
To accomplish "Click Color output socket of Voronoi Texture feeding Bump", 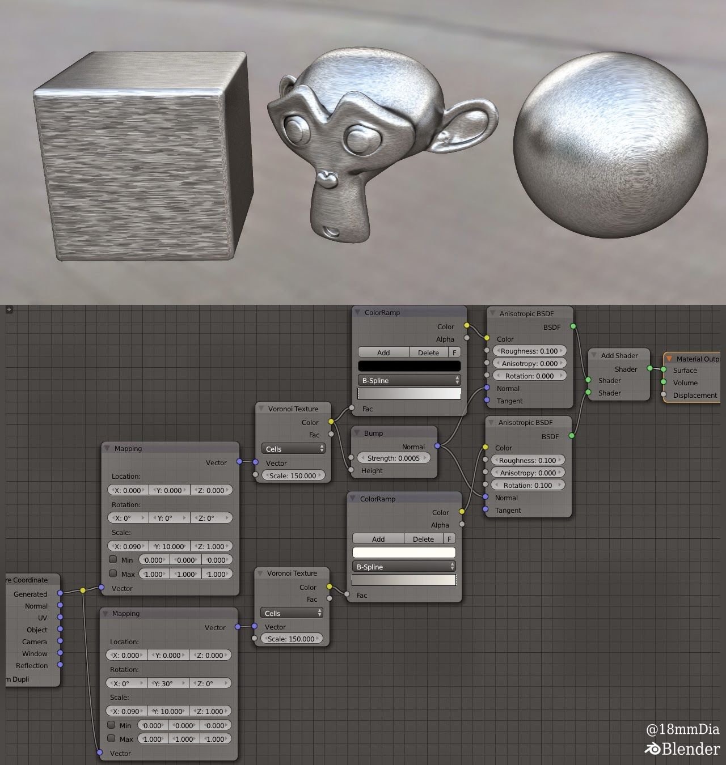I will 331,422.
